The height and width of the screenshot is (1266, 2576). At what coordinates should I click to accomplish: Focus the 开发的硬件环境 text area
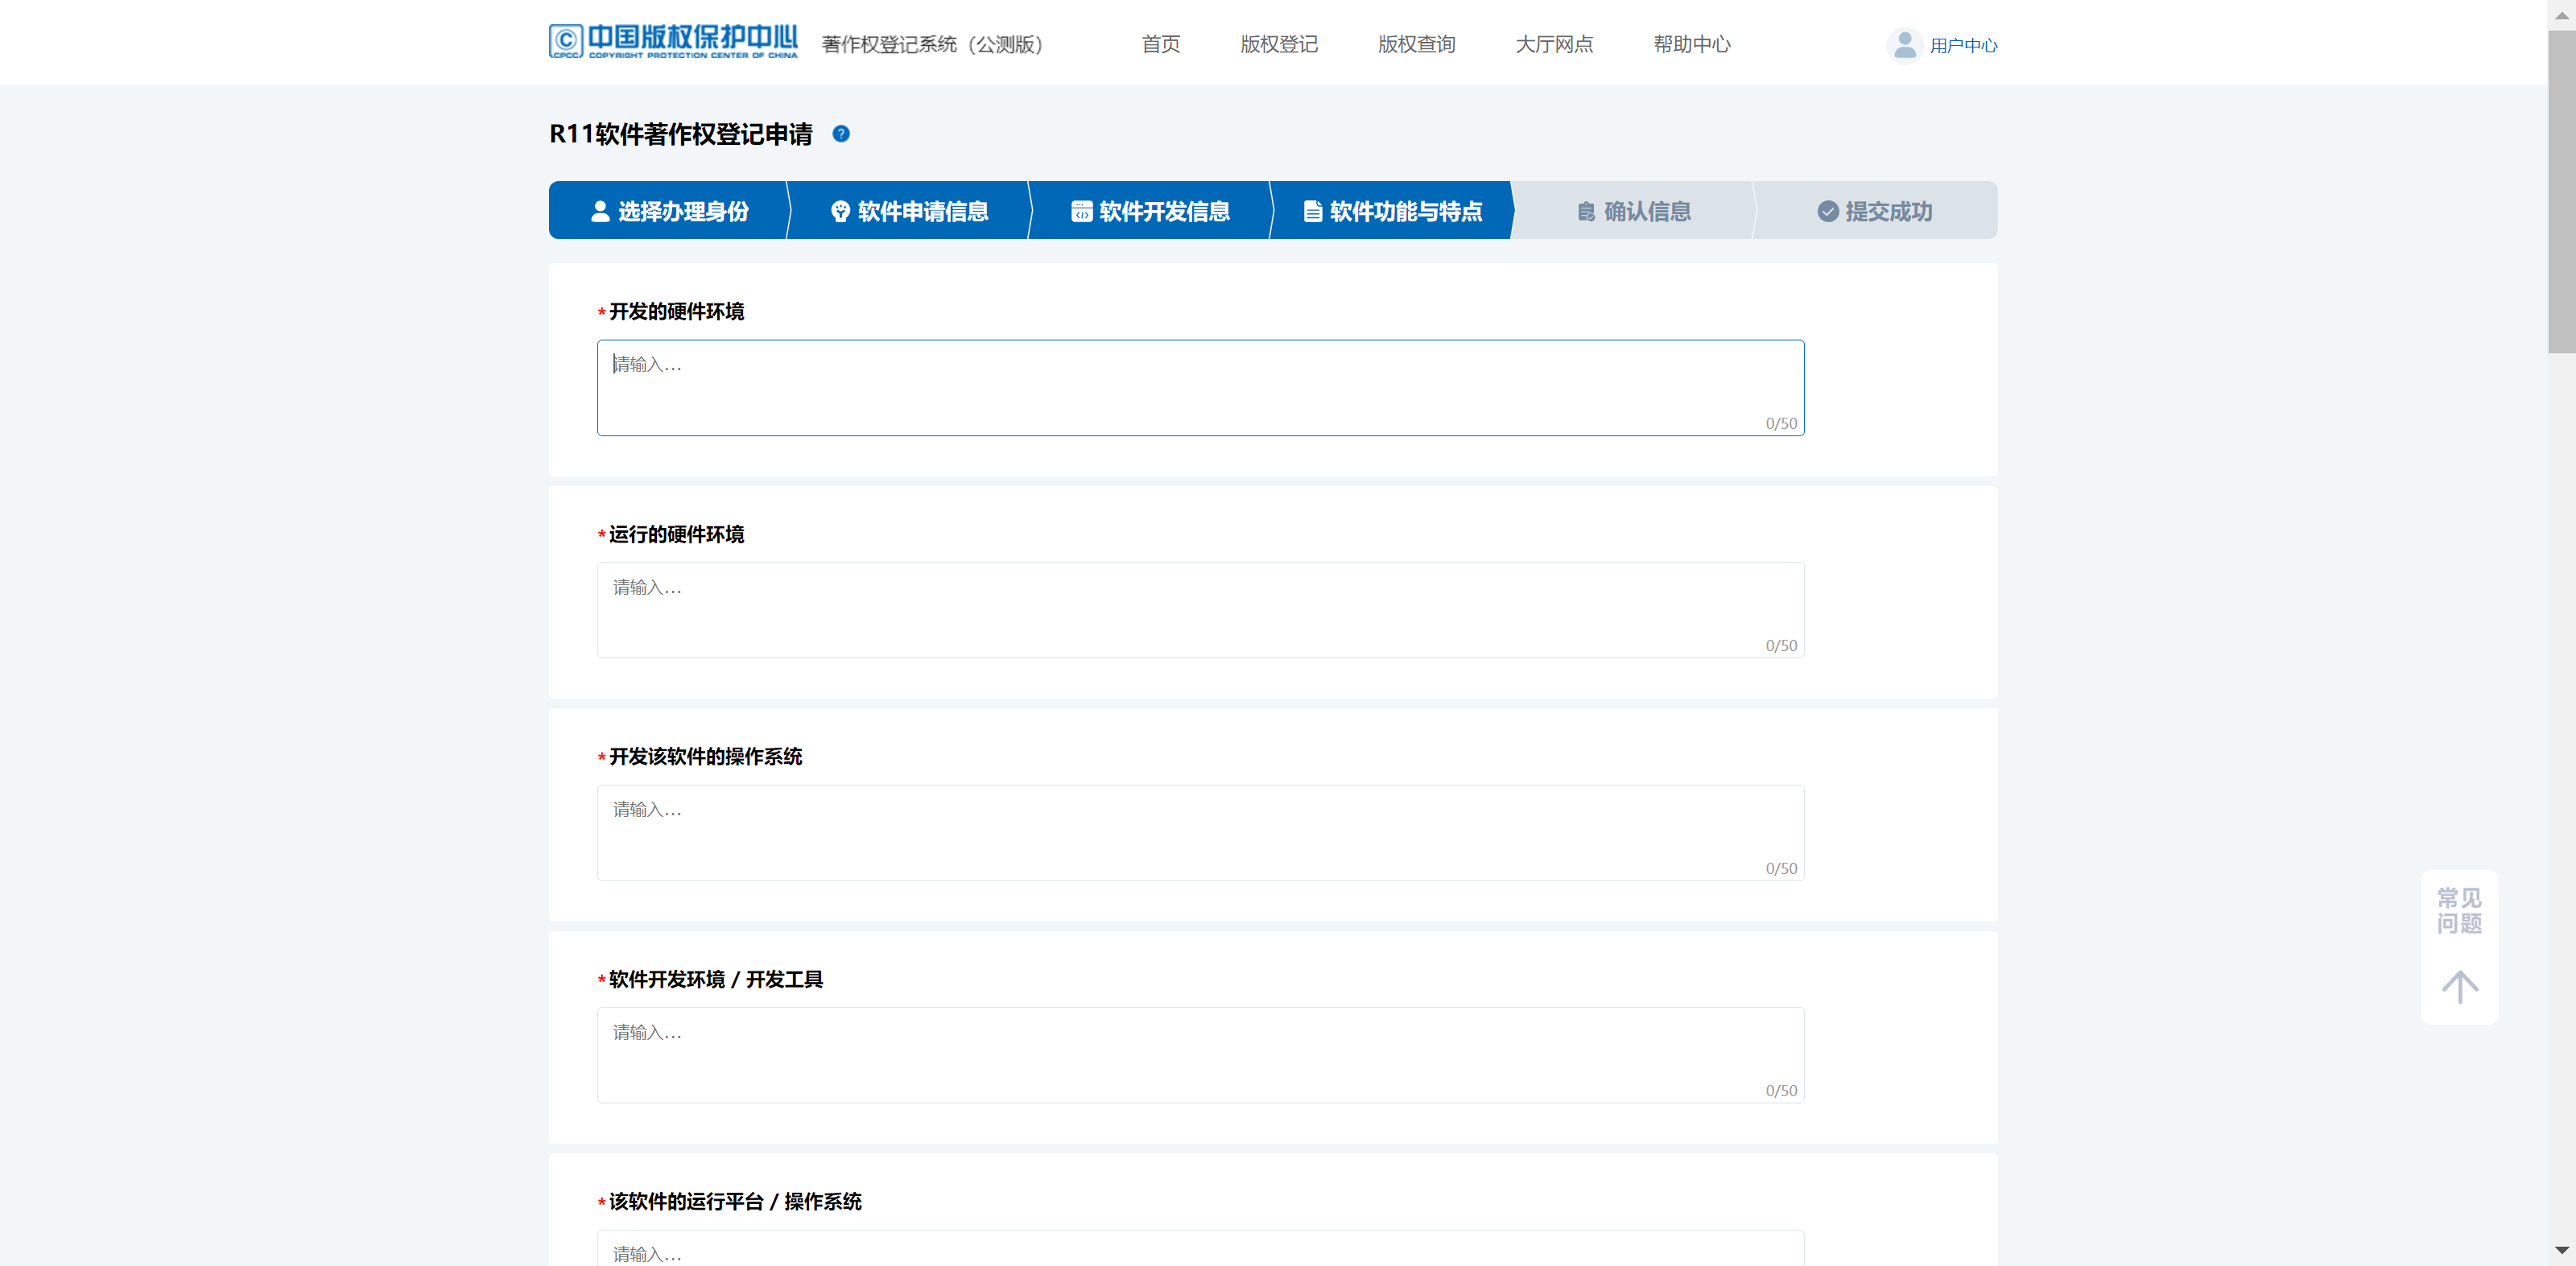(1200, 388)
